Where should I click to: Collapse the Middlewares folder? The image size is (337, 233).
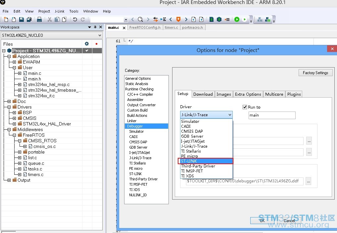9,130
